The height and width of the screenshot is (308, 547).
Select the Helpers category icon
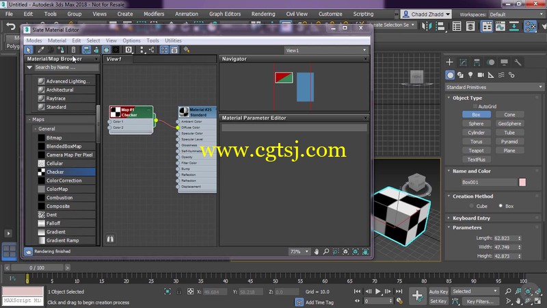[491, 75]
